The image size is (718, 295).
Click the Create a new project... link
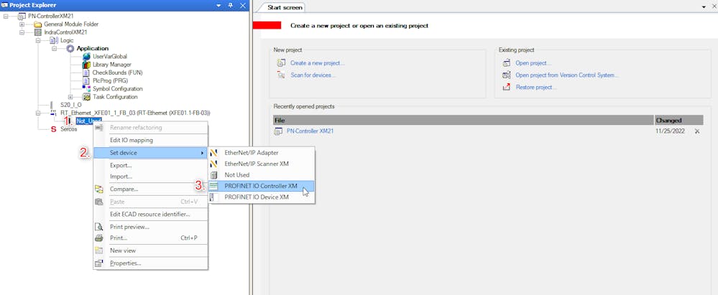pos(318,63)
